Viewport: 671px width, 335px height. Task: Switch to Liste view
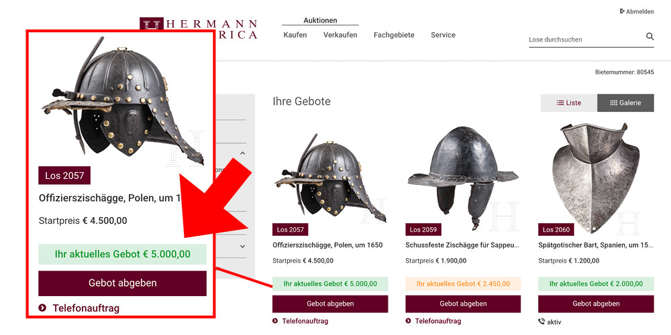pos(569,103)
